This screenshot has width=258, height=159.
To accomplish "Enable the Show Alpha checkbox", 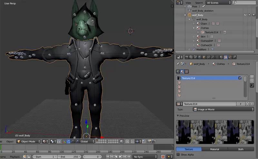I will (178, 154).
